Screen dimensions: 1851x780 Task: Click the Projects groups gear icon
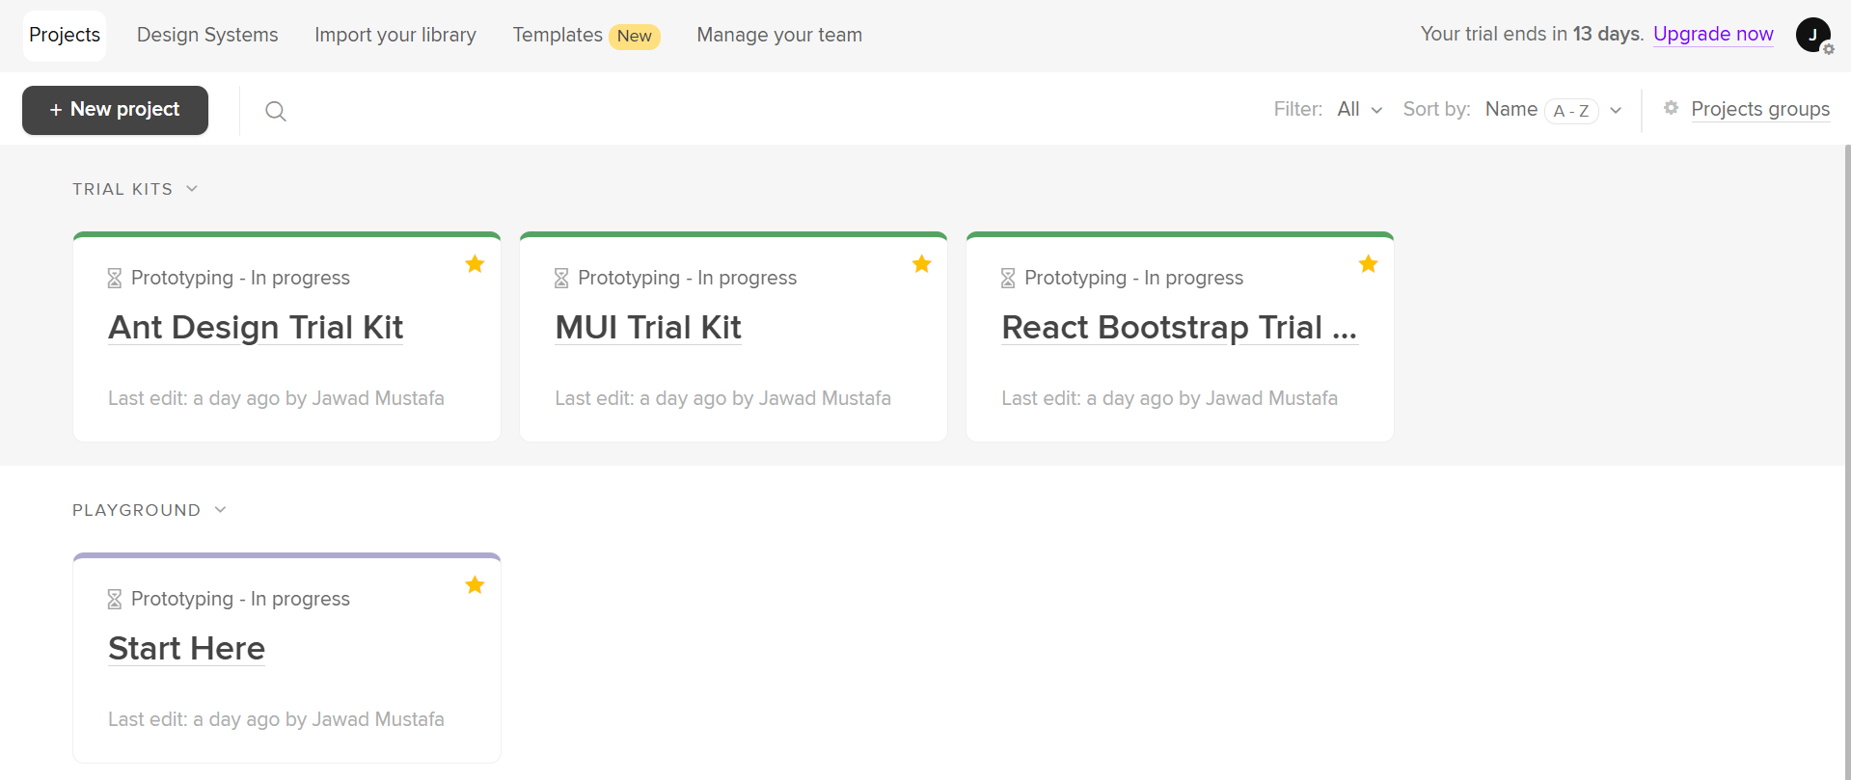(x=1671, y=108)
